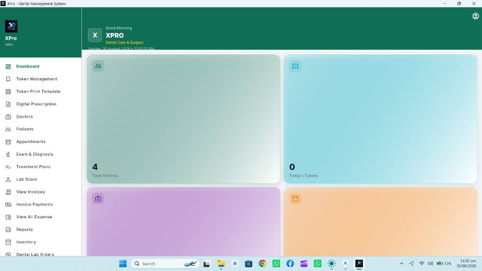Image resolution: width=482 pixels, height=271 pixels.
Task: Open the Doctors section
Action: click(x=40, y=117)
